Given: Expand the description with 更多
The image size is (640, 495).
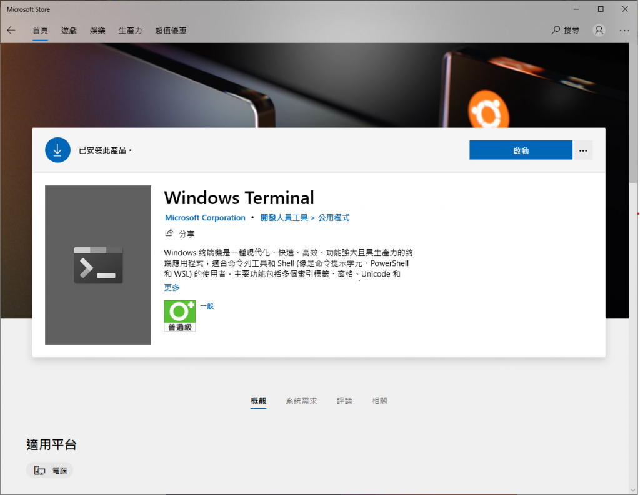Looking at the screenshot, I should tap(172, 288).
